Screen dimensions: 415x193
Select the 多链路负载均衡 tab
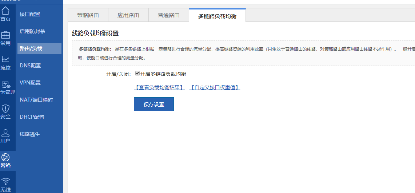pyautogui.click(x=217, y=16)
